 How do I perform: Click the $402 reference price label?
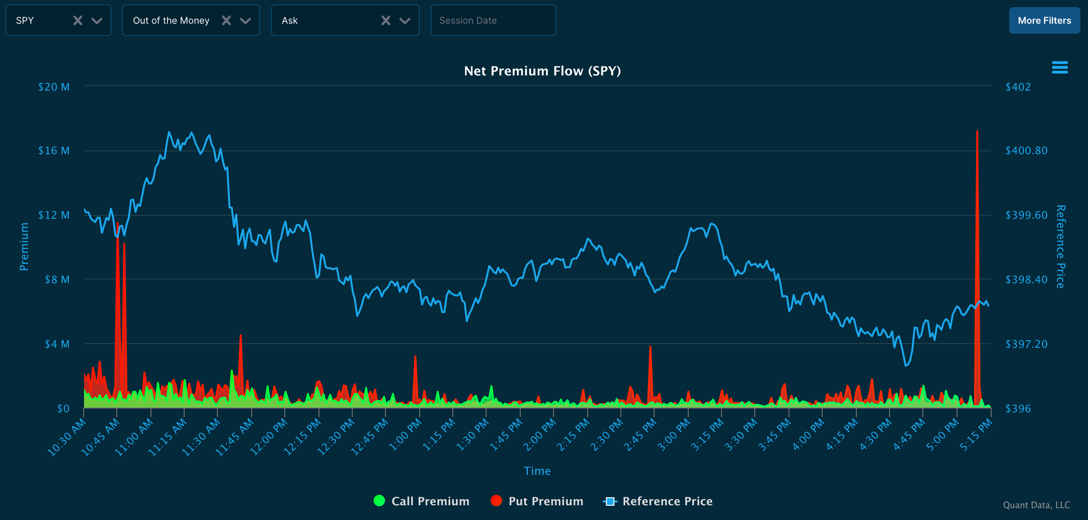click(1018, 87)
